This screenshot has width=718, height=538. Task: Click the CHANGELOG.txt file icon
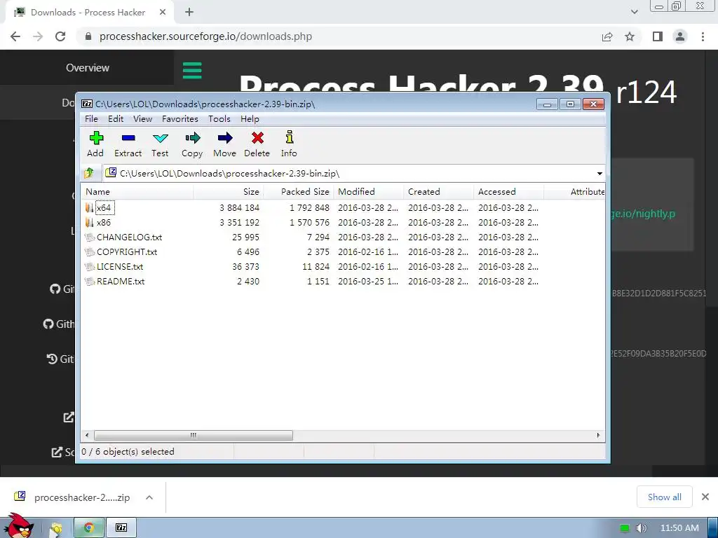click(x=90, y=237)
